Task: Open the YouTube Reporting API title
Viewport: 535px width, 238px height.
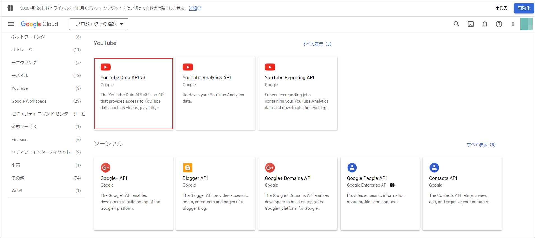Action: point(289,77)
